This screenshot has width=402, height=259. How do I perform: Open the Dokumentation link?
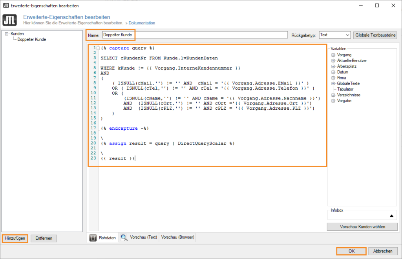coord(142,23)
